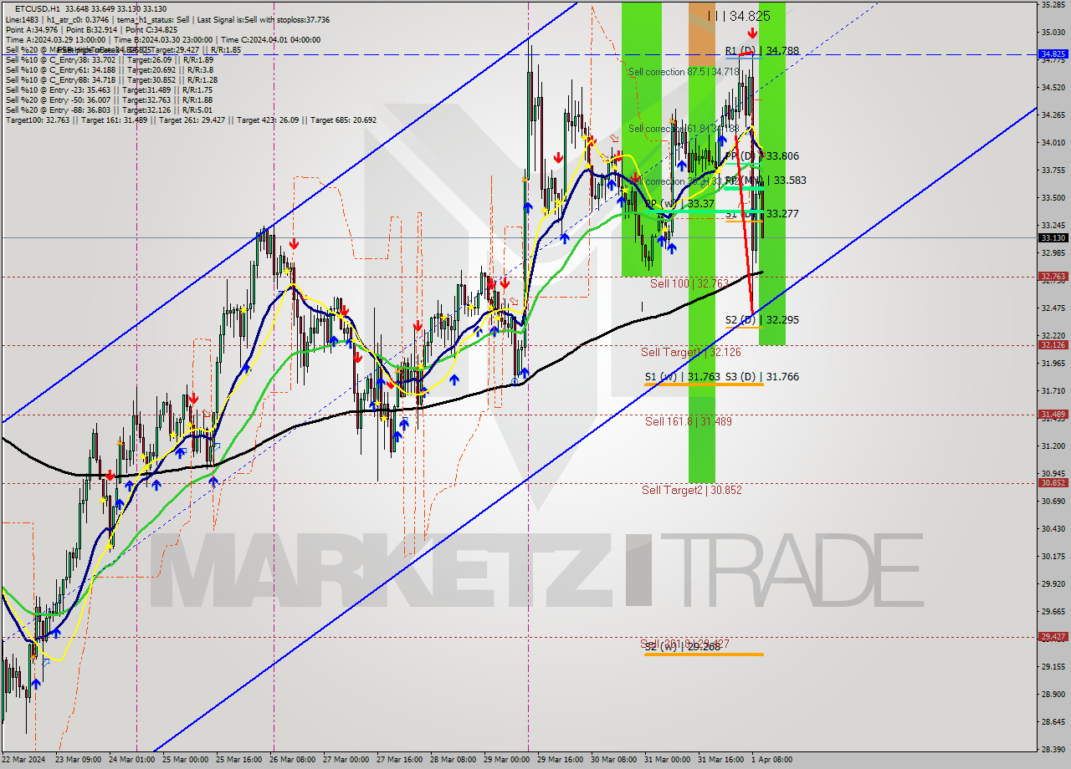Click the 28.390 price axis value
This screenshot has height=769, width=1071.
[1053, 750]
